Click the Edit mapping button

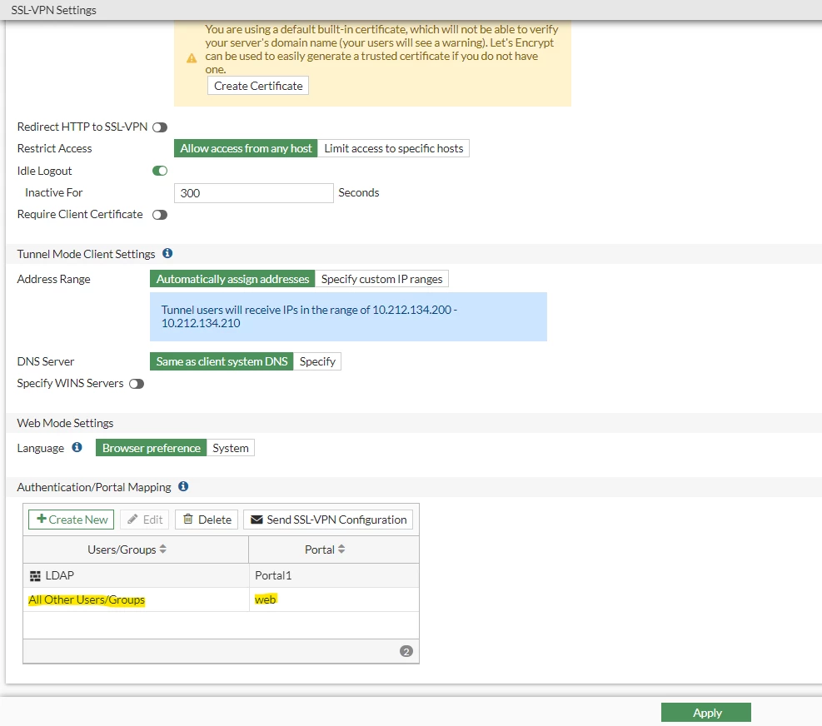[145, 520]
